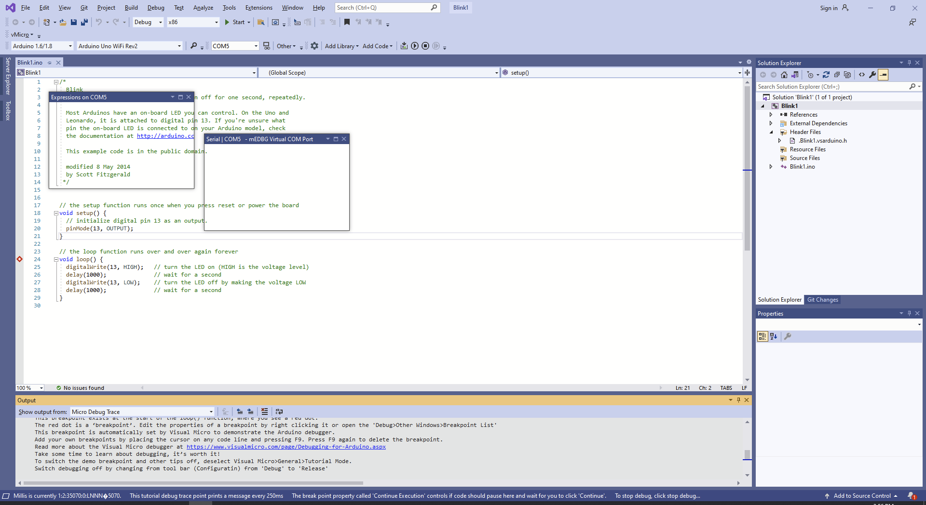Image resolution: width=926 pixels, height=505 pixels.
Task: Toggle Show All Files icon in Solution Explorer
Action: click(847, 75)
